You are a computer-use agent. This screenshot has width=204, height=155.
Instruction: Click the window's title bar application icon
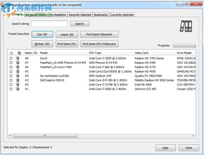coord(3,5)
